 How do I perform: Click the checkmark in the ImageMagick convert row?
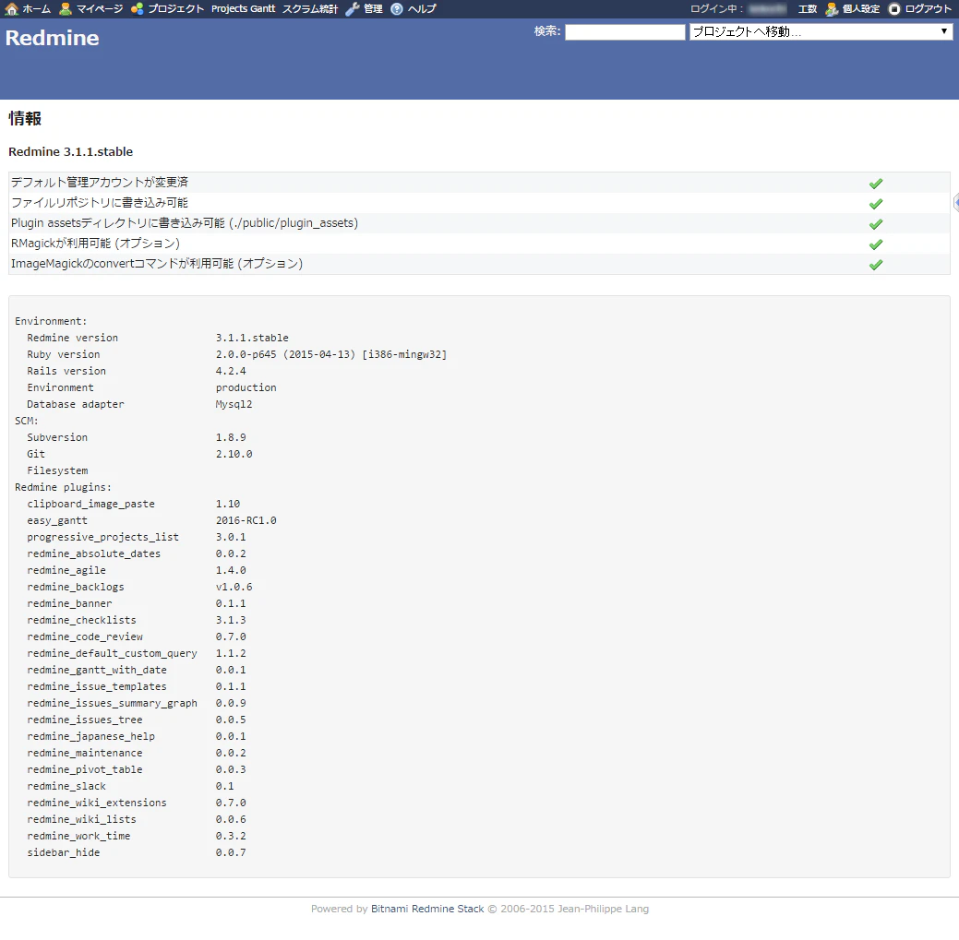pyautogui.click(x=876, y=264)
